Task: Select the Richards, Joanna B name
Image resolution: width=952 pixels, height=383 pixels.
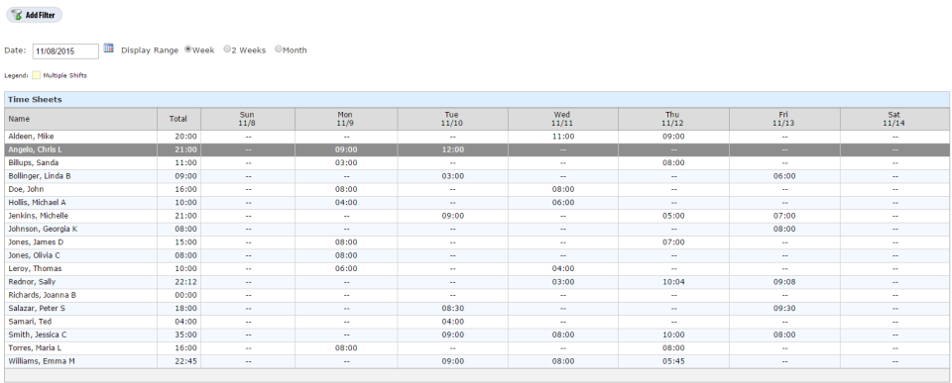Action: (43, 295)
